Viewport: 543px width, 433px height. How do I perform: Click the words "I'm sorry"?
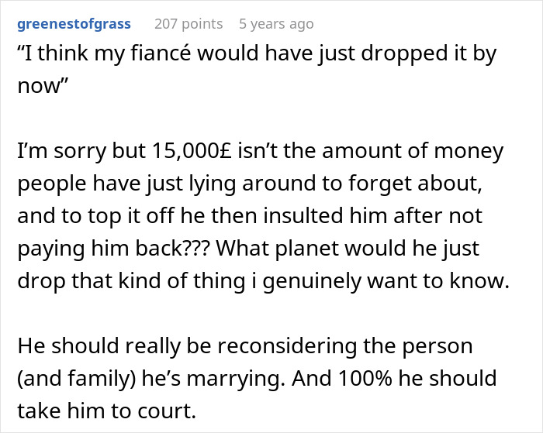tap(68, 152)
